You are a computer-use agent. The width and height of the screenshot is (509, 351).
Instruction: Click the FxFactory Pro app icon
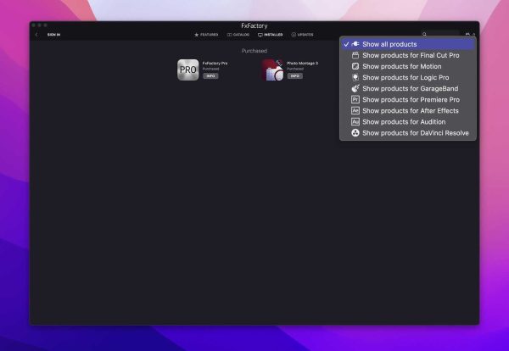pyautogui.click(x=187, y=70)
